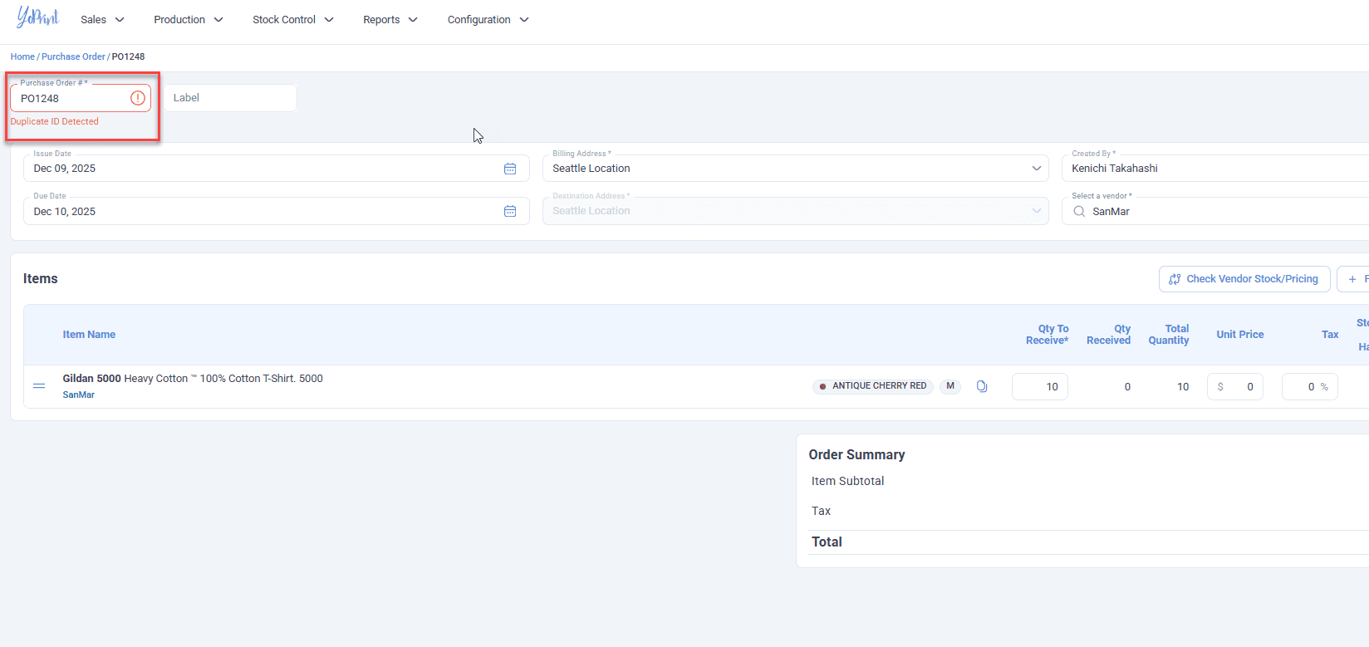Edit the Qty To Receive field
Viewport: 1369px width, 647px height.
pyautogui.click(x=1040, y=387)
